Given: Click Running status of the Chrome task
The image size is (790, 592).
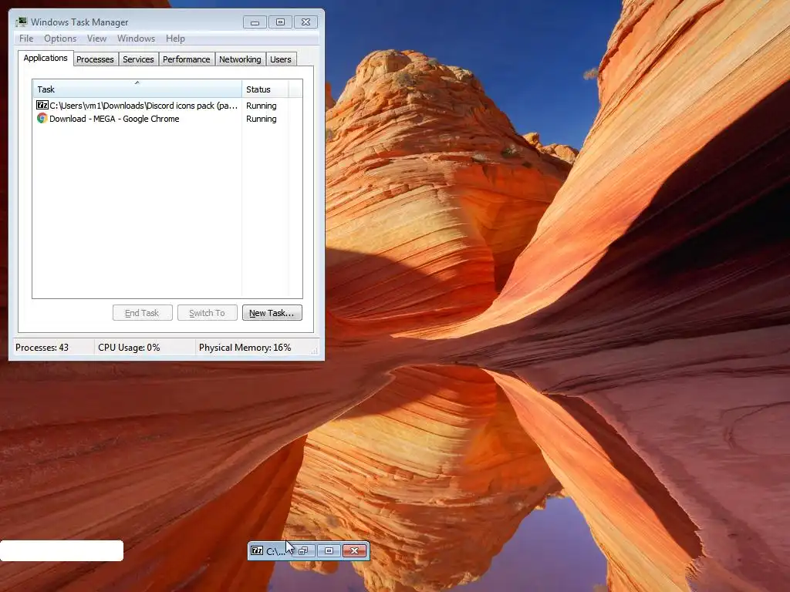Looking at the screenshot, I should coord(261,119).
